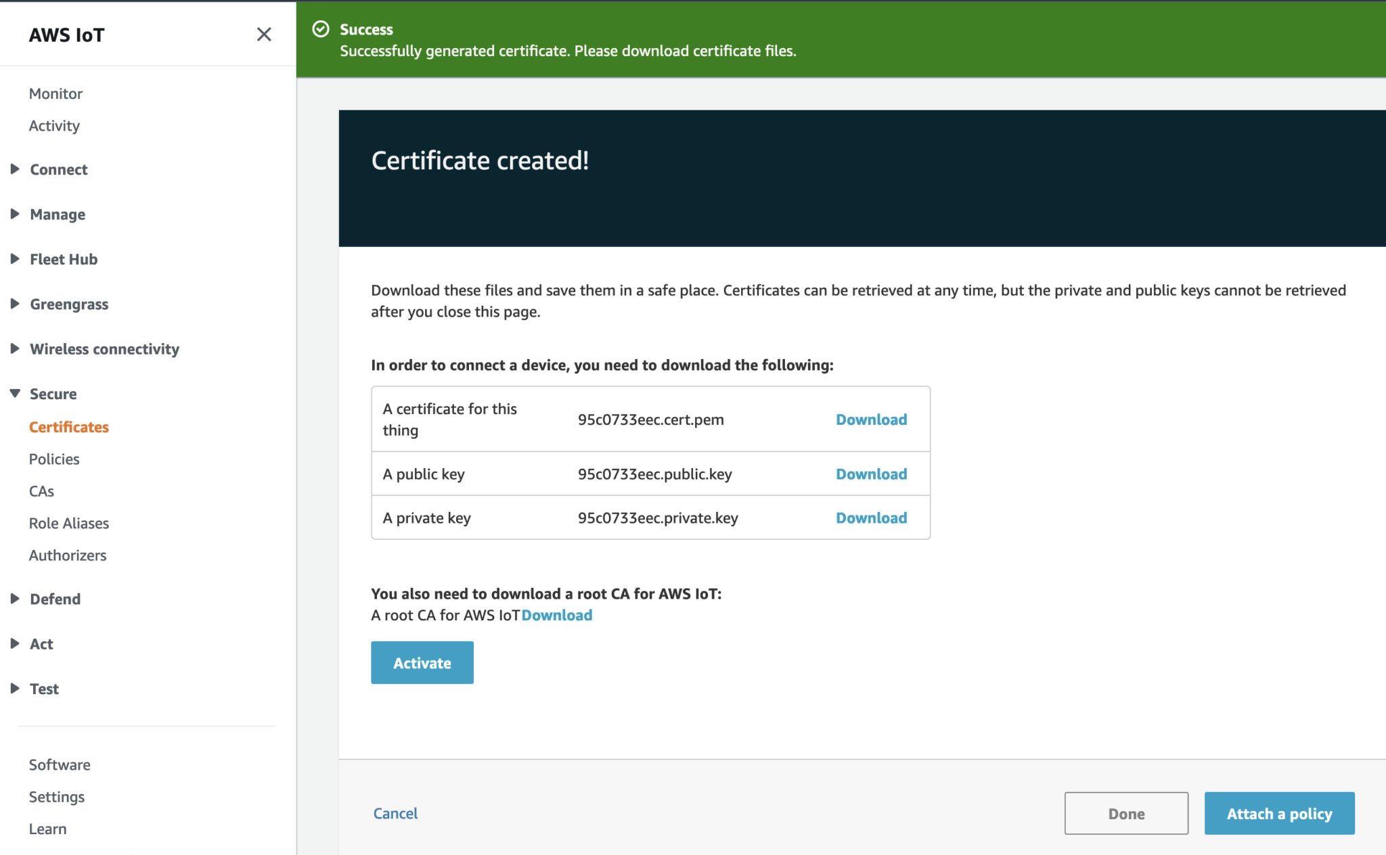Close the AWS IoT sidebar panel
This screenshot has height=855, width=1386.
[x=264, y=34]
